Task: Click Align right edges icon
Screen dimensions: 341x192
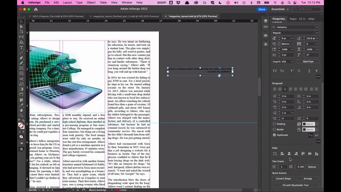Action: (296, 154)
